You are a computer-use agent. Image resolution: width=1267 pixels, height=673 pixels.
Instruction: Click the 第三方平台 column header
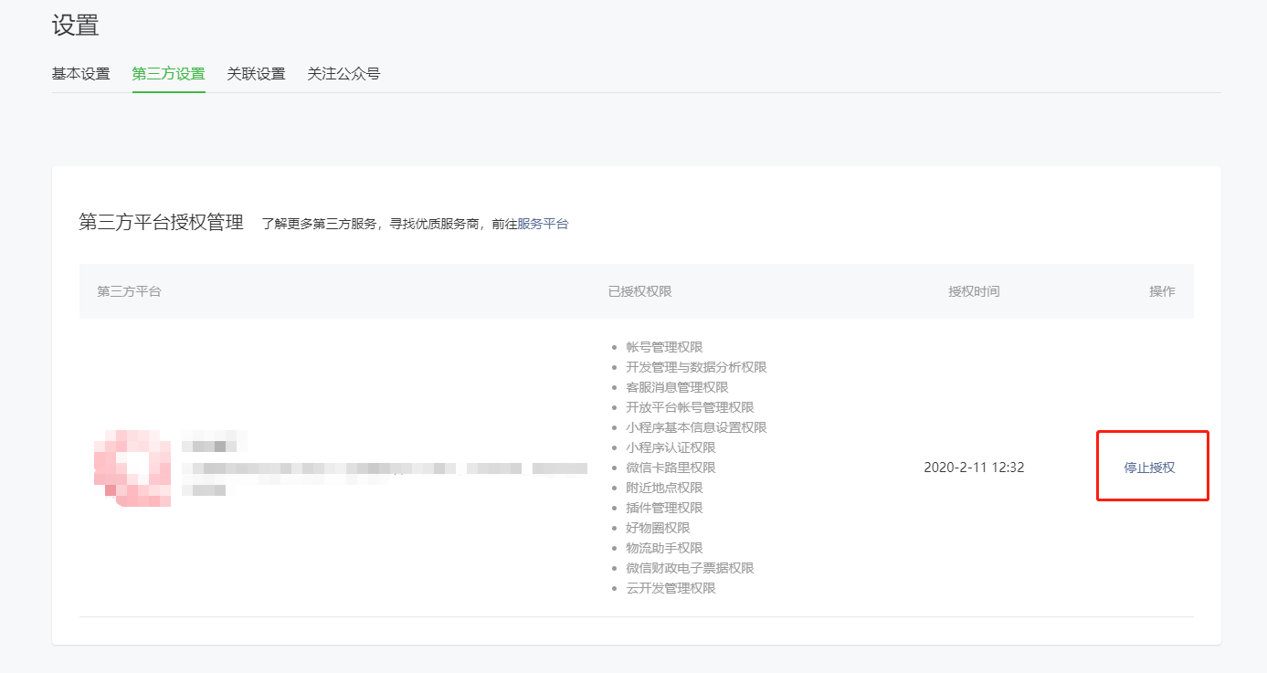pos(129,291)
